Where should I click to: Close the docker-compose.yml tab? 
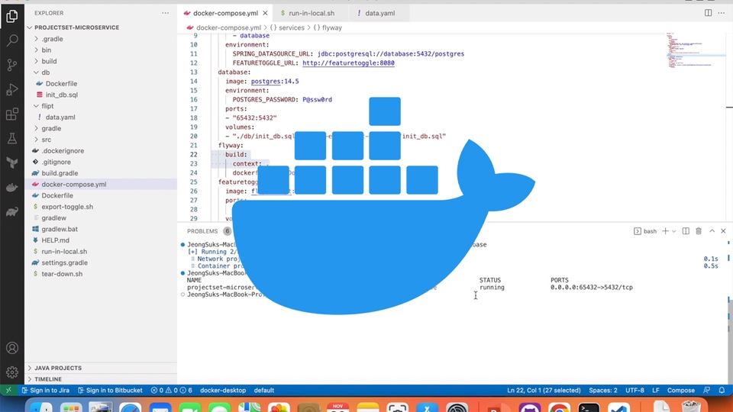[265, 13]
